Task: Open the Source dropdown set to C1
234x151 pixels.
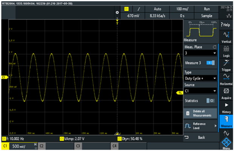Action: [x=200, y=91]
